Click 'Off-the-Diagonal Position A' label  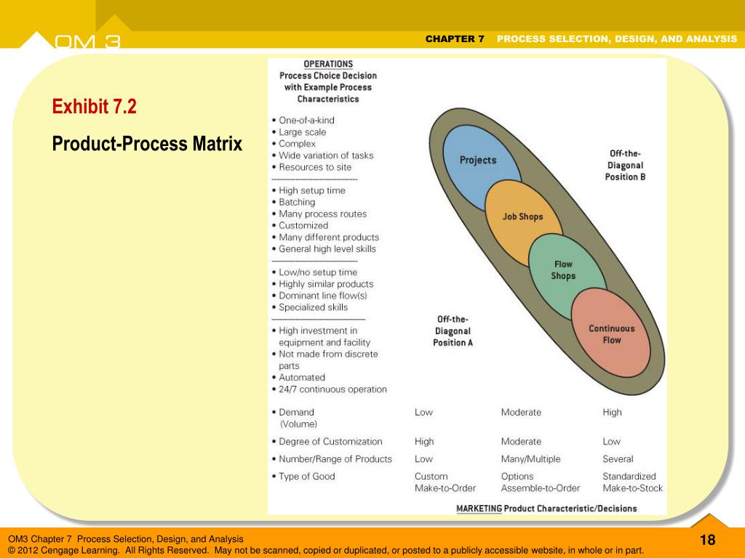tap(453, 331)
